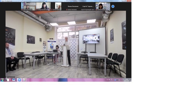Open the taskbar clock and date

pyautogui.click(x=127, y=80)
